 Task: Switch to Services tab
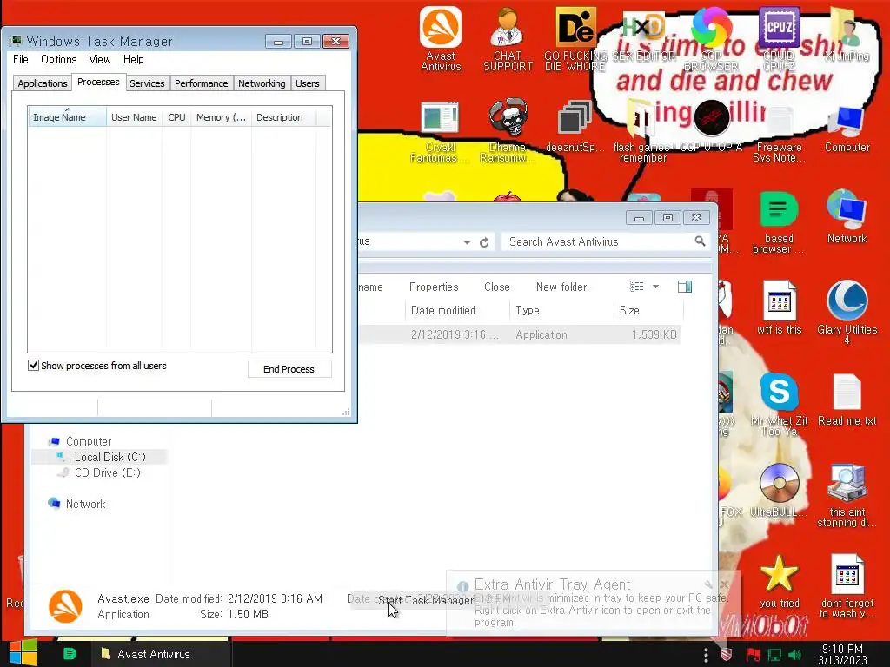click(x=147, y=83)
